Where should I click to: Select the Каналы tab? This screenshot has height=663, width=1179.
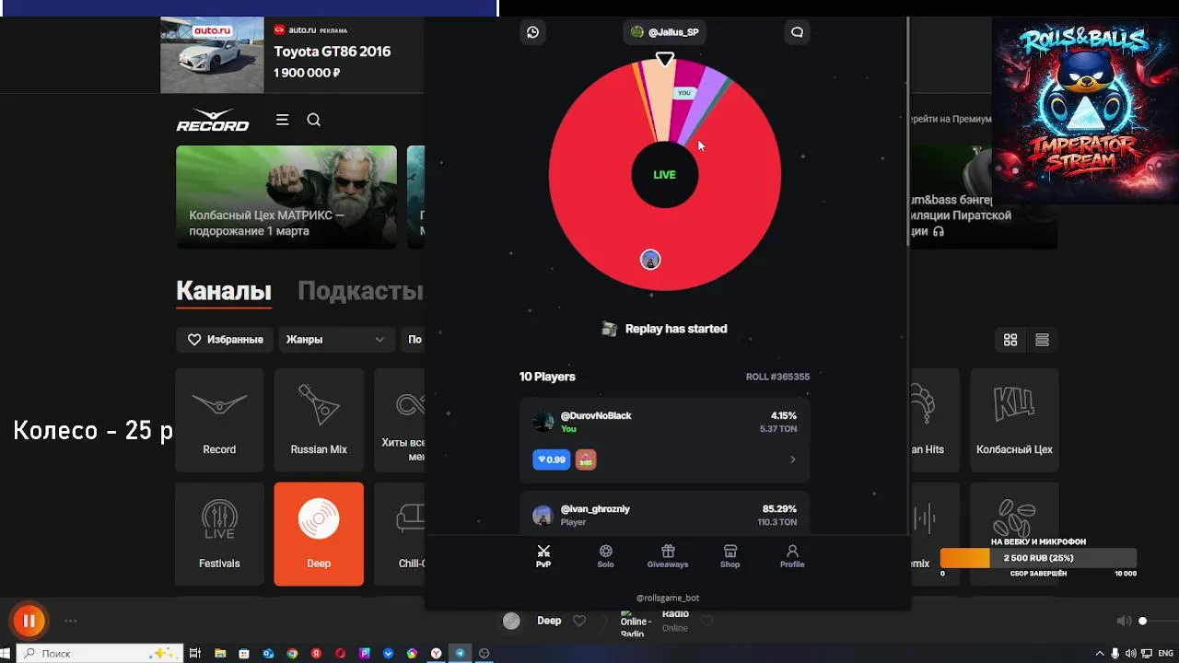coord(224,291)
